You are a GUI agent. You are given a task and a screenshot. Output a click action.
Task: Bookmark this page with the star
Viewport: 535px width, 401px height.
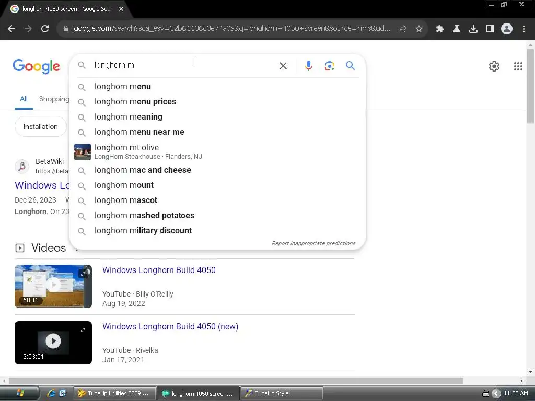tap(419, 29)
